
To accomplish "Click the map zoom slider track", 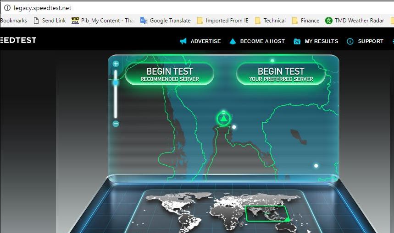I will pos(116,94).
